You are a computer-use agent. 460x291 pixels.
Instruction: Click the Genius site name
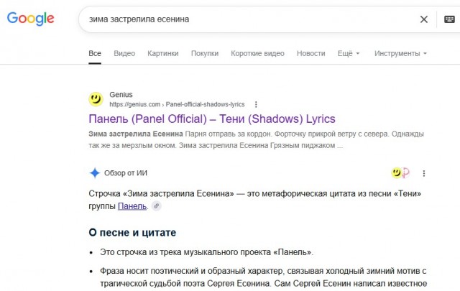point(121,94)
